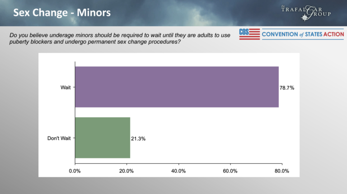Click the 40.0% x-axis tick label
347x194 pixels.
178,171
